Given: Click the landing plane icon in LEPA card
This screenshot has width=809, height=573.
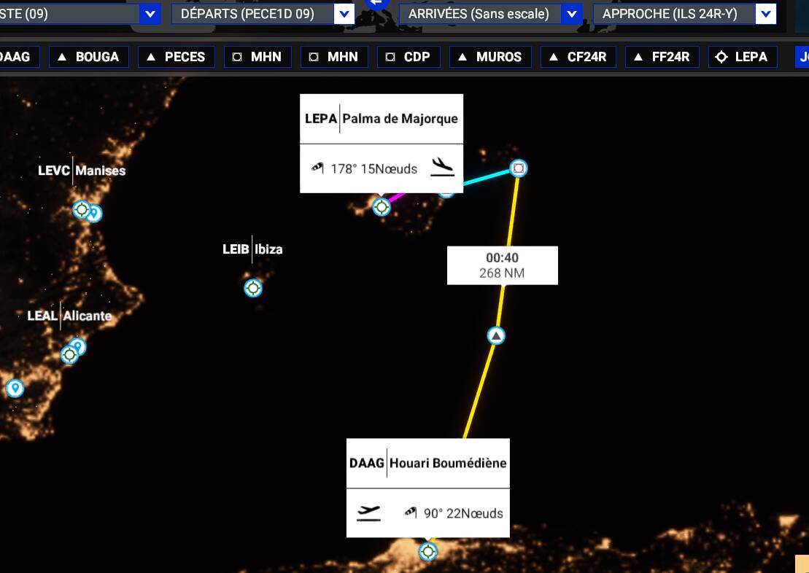Looking at the screenshot, I should pyautogui.click(x=442, y=168).
